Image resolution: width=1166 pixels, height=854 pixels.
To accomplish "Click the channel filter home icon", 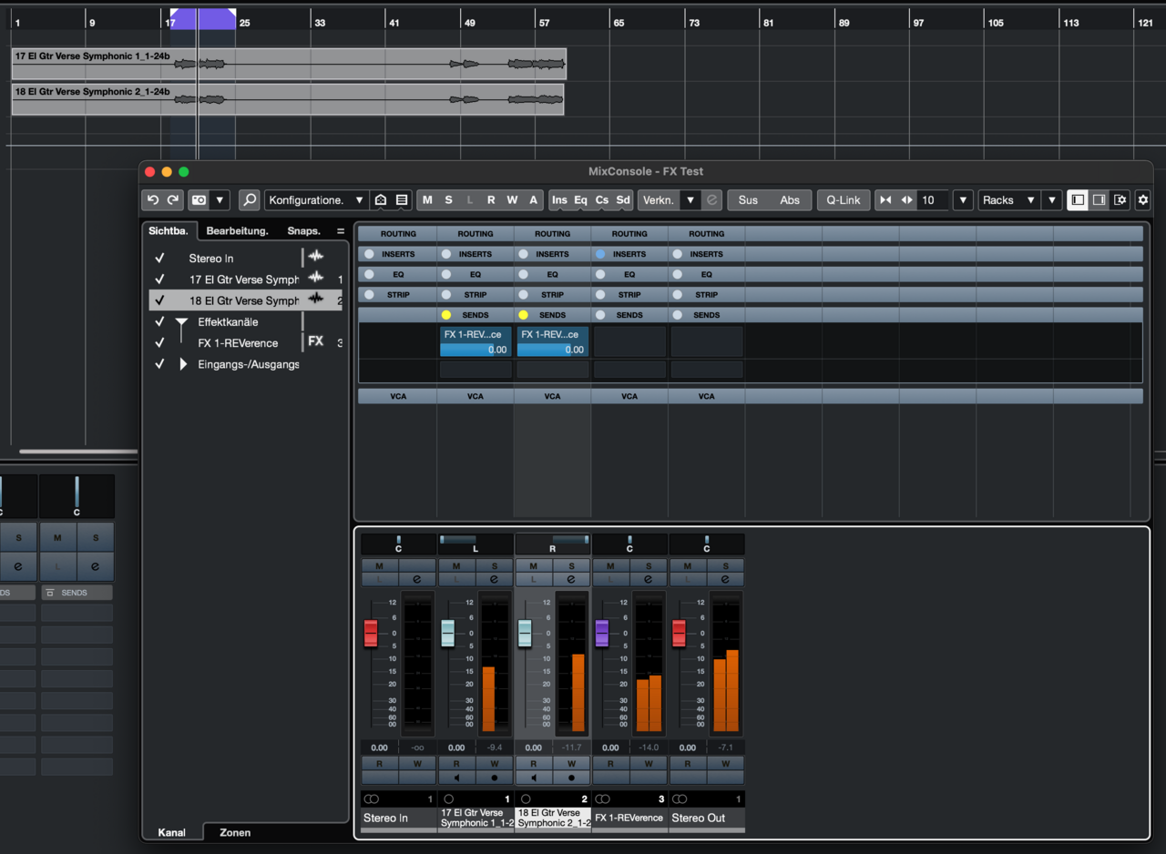I will (x=381, y=200).
